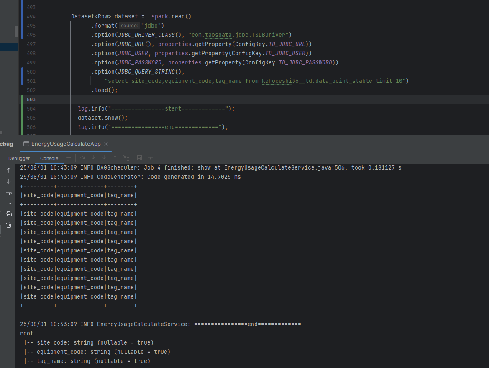Jump up the stack trace with up arrow
Screen dimensions: 489x368
(9, 170)
